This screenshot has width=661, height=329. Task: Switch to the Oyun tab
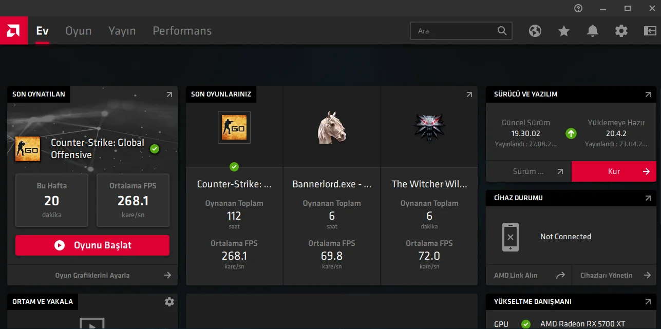pos(79,31)
